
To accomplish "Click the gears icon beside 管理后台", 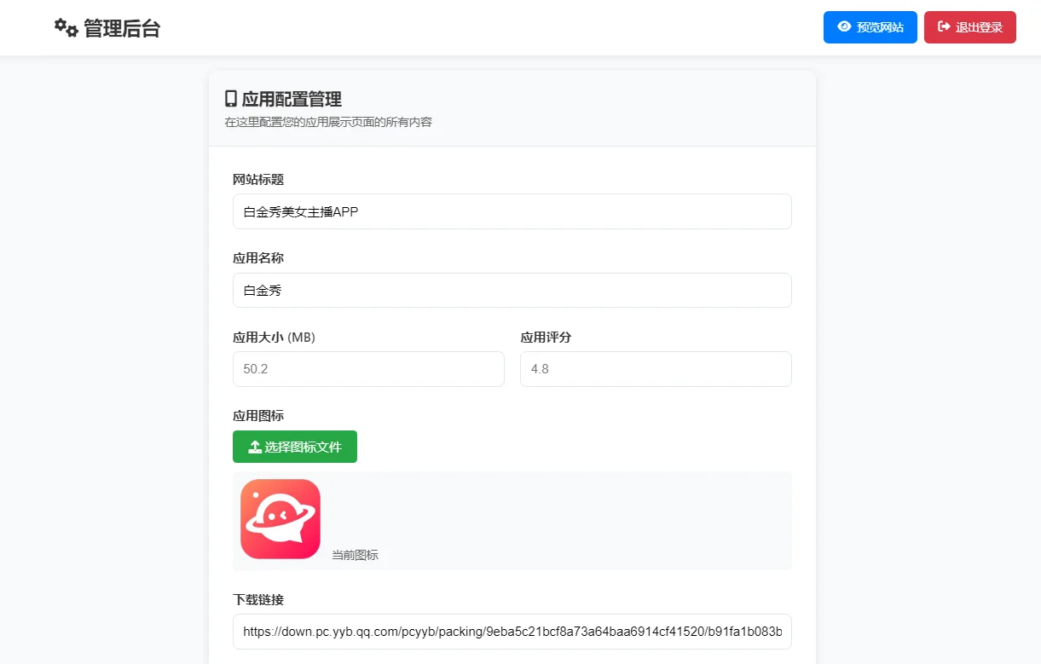I will click(66, 28).
